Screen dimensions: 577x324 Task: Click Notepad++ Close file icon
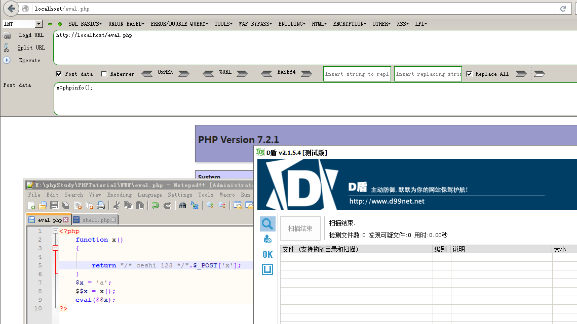click(78, 205)
